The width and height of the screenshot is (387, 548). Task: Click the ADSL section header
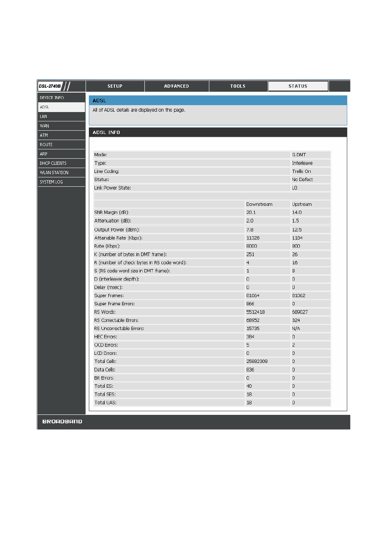tap(218, 101)
